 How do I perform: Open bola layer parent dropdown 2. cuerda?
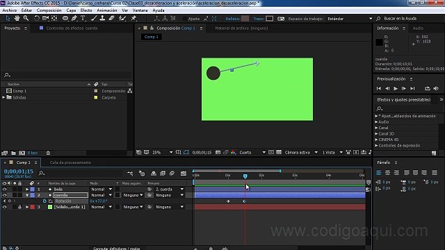[170, 189]
